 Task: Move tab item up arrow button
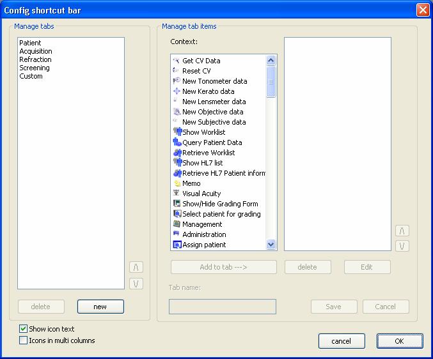pos(402,231)
